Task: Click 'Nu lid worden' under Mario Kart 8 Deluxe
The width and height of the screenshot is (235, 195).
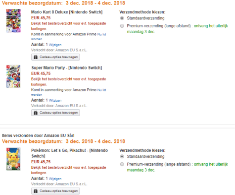Action: point(101,34)
